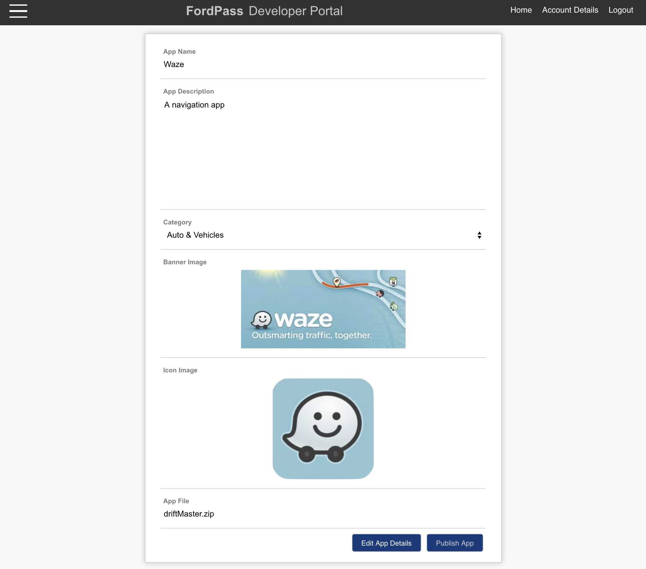Go to Home in top navigation
The image size is (646, 569).
tap(521, 10)
